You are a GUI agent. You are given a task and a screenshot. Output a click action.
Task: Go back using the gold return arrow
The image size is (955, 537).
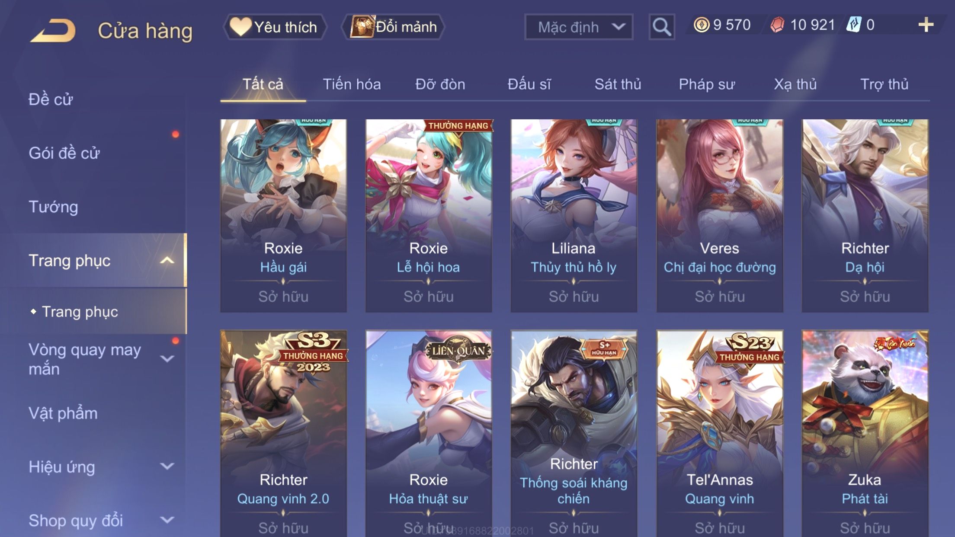pyautogui.click(x=53, y=30)
